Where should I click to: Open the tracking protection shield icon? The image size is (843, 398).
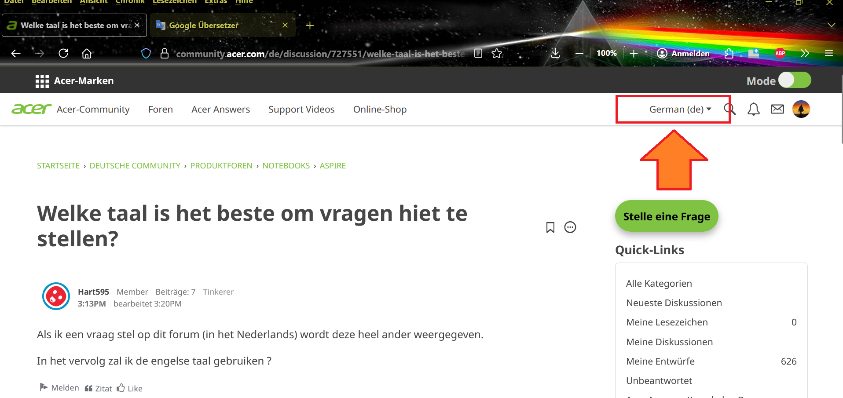(x=146, y=53)
